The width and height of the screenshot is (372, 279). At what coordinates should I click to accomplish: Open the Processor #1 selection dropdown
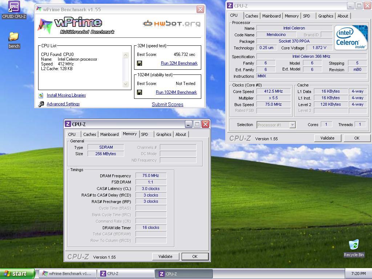(292, 125)
